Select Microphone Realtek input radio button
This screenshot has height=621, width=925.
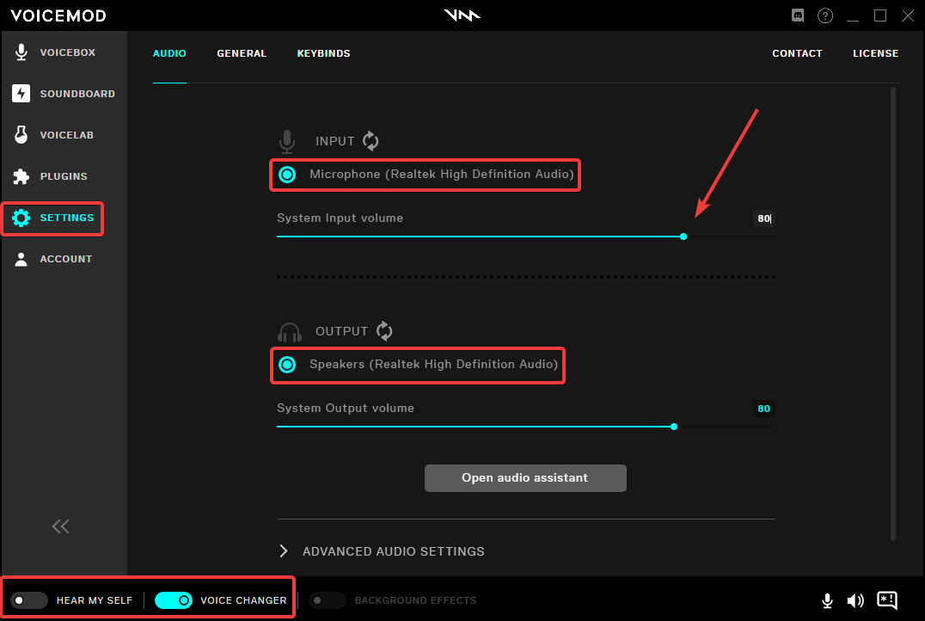(287, 175)
